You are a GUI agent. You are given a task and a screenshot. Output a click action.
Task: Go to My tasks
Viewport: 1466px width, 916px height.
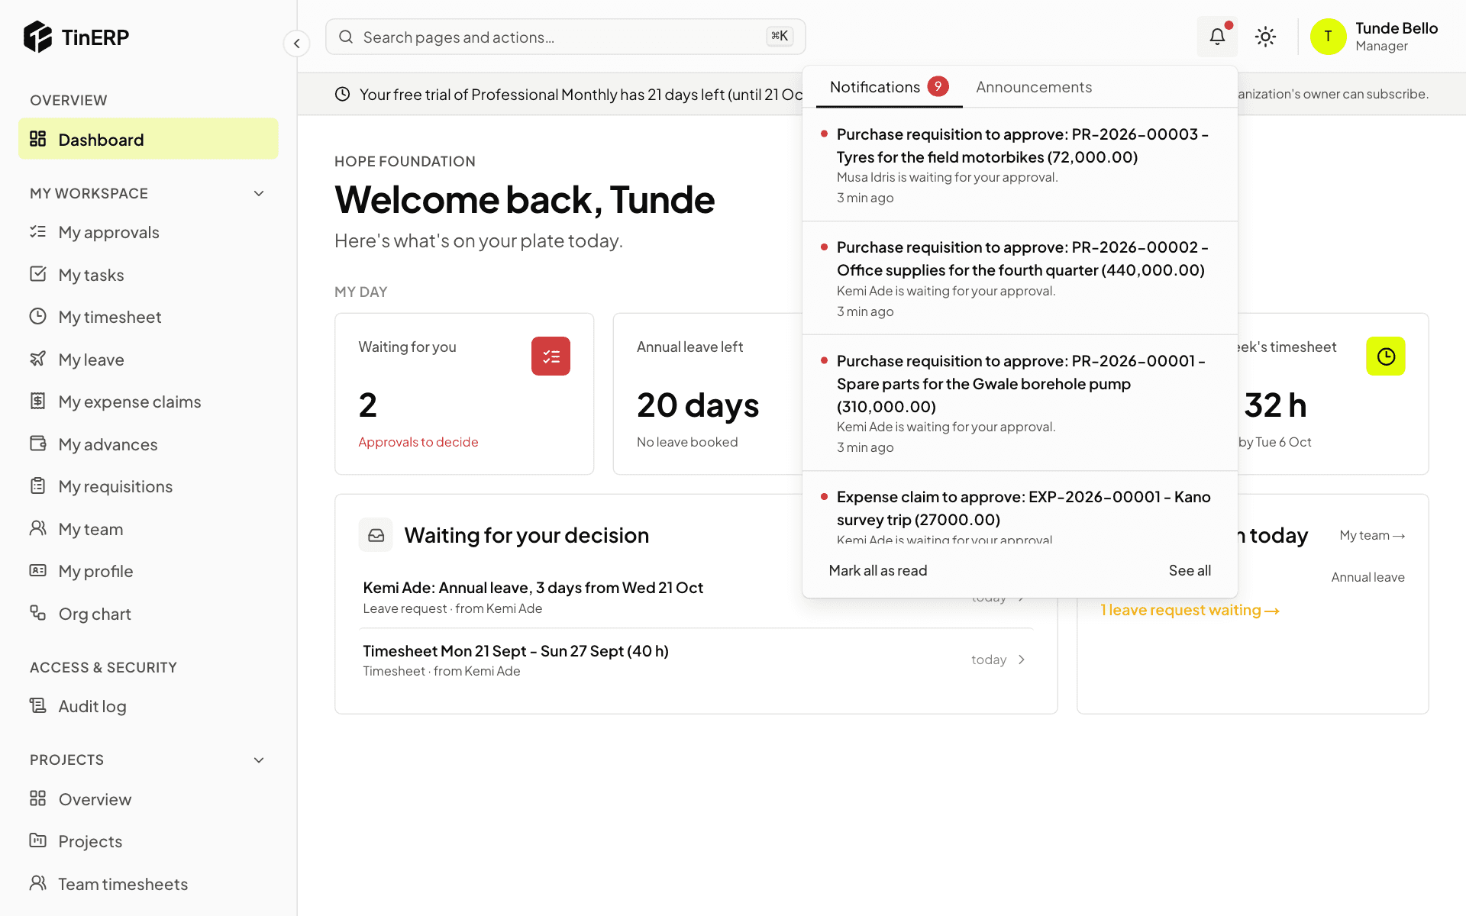(x=148, y=275)
